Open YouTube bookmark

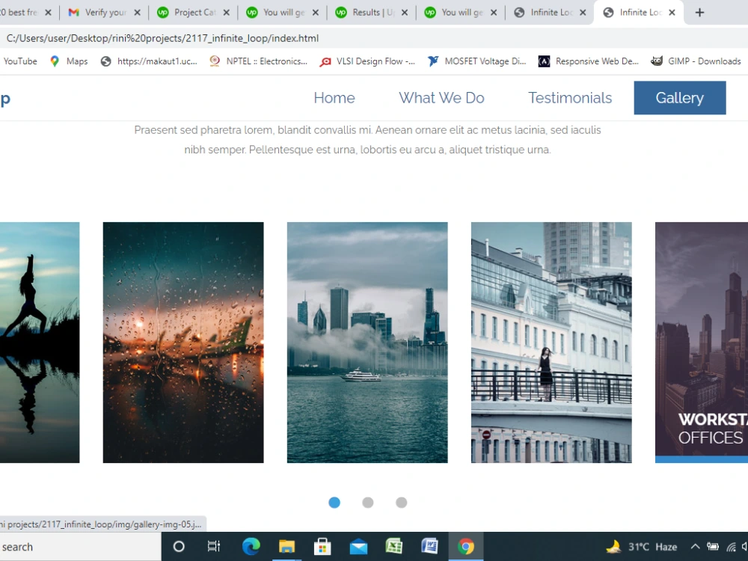coord(20,61)
